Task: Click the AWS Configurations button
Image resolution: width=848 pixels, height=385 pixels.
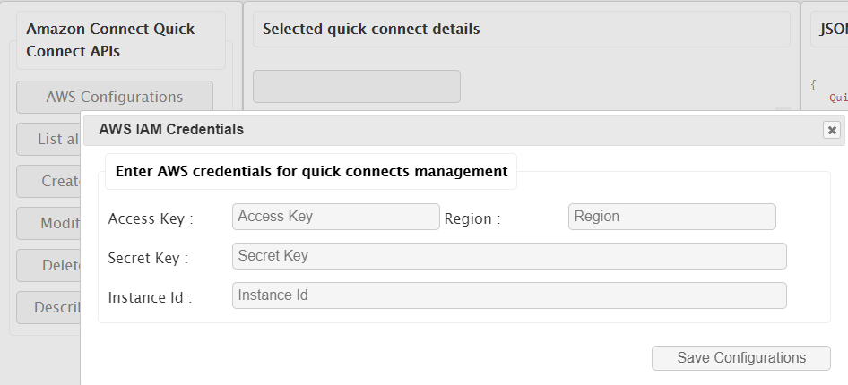Action: [x=115, y=97]
